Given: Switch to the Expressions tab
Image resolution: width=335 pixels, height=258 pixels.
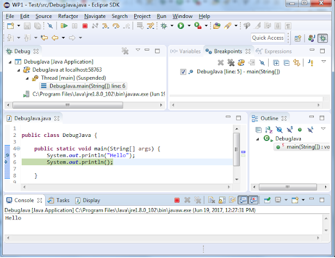Looking at the screenshot, I should pyautogui.click(x=274, y=52).
